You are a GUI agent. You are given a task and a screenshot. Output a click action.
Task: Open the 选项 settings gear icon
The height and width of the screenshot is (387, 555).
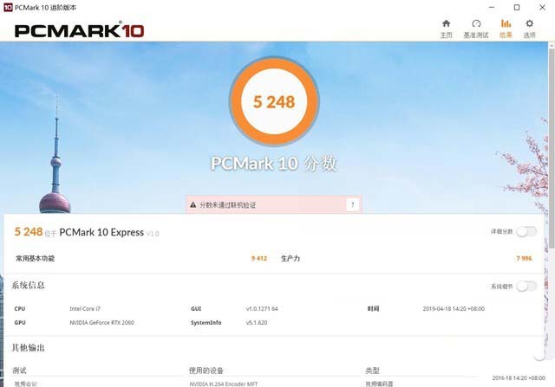click(529, 23)
